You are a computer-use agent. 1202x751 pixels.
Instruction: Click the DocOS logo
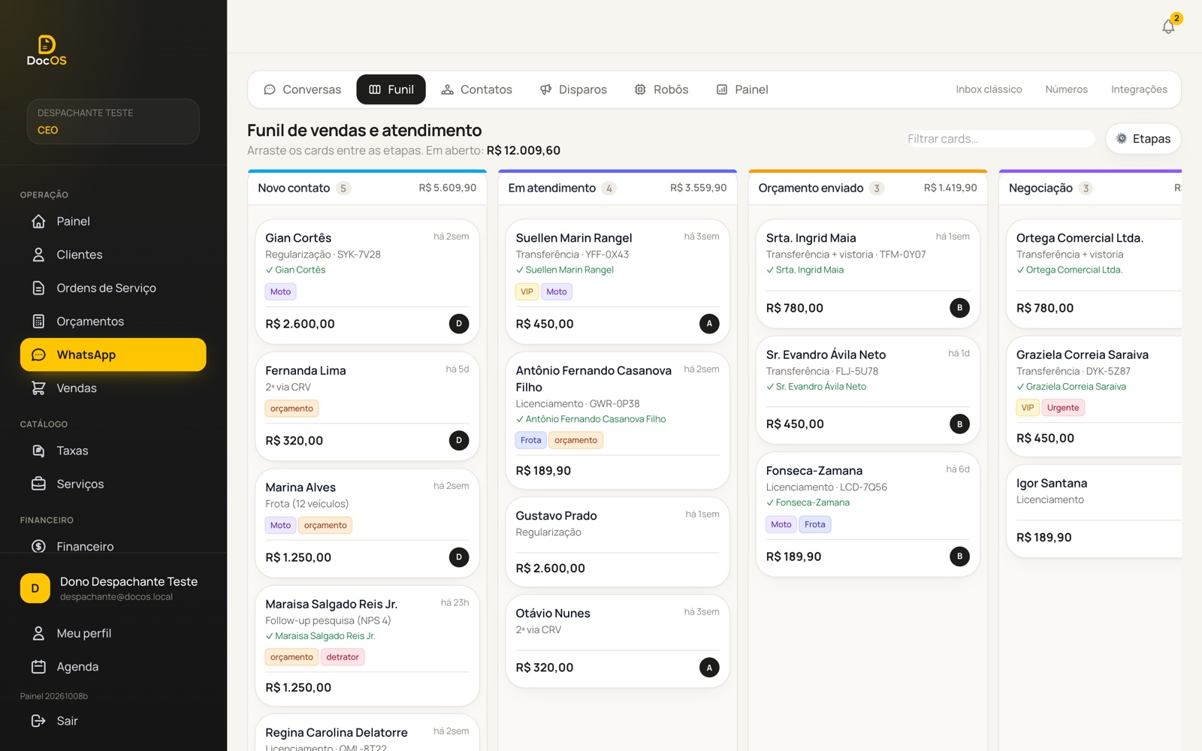coord(47,50)
